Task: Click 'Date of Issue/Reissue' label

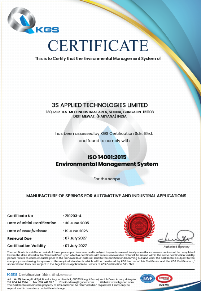Action: tap(27, 231)
